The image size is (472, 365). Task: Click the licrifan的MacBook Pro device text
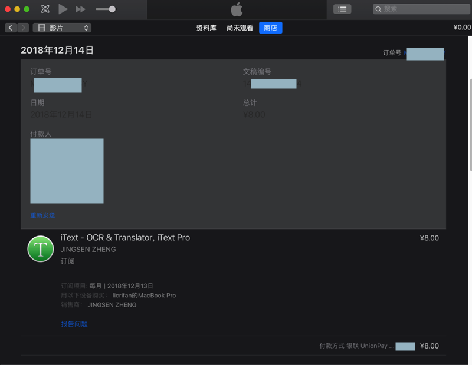pyautogui.click(x=144, y=296)
